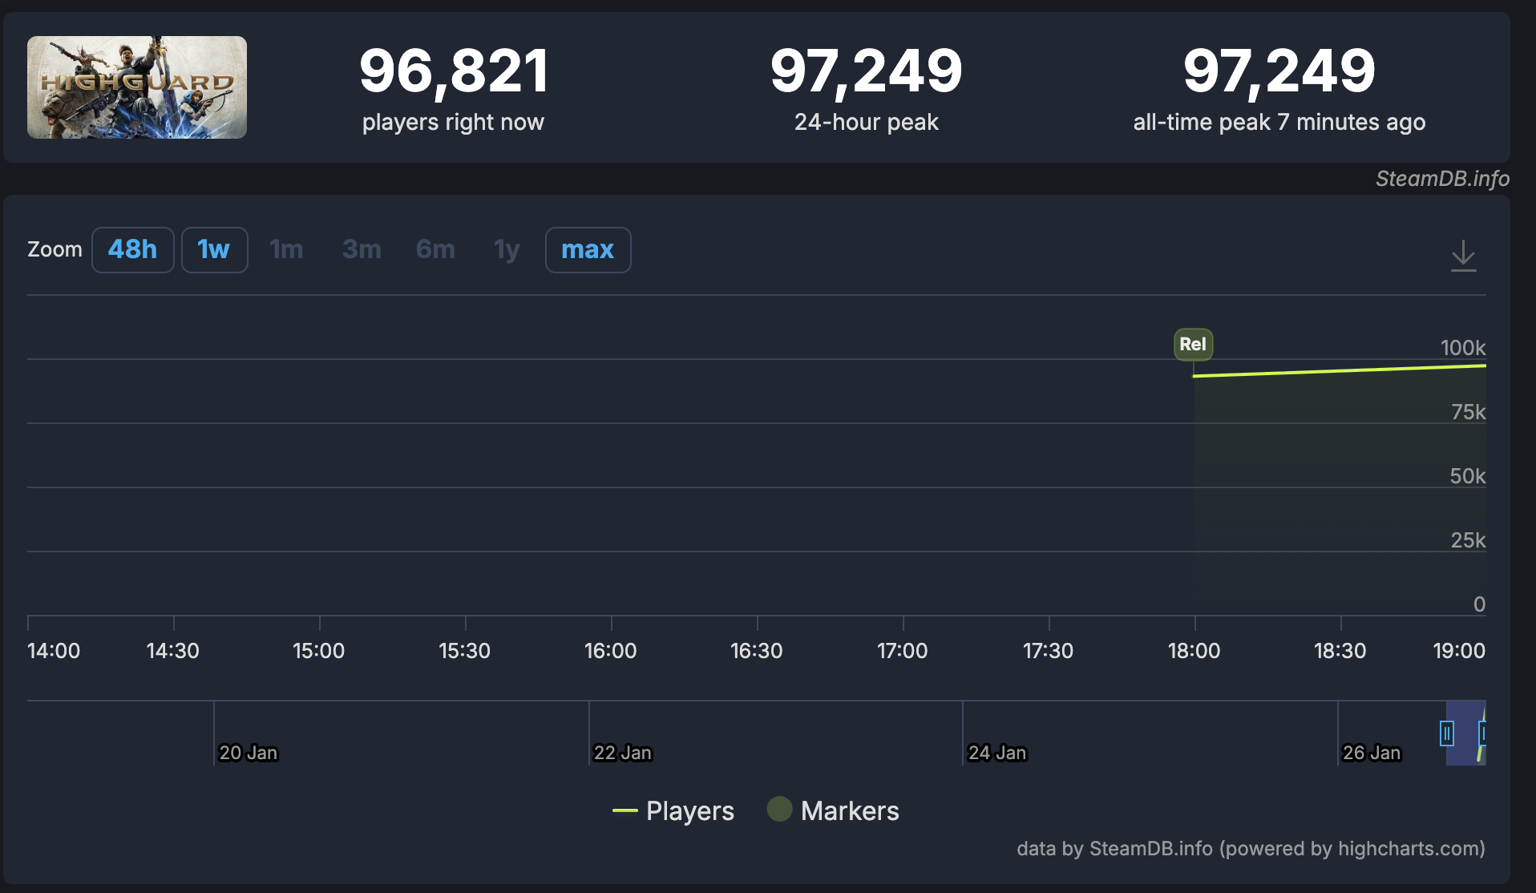The width and height of the screenshot is (1536, 893).
Task: Click the 24 Jan navigator date
Action: point(997,754)
